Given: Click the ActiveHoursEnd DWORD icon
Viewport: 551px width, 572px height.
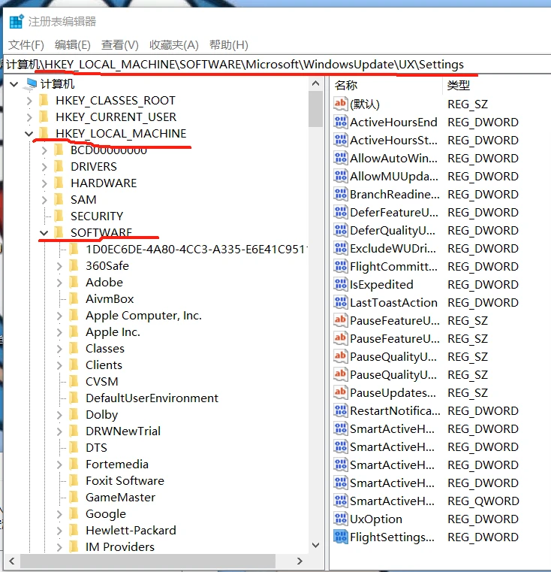Looking at the screenshot, I should pyautogui.click(x=341, y=122).
